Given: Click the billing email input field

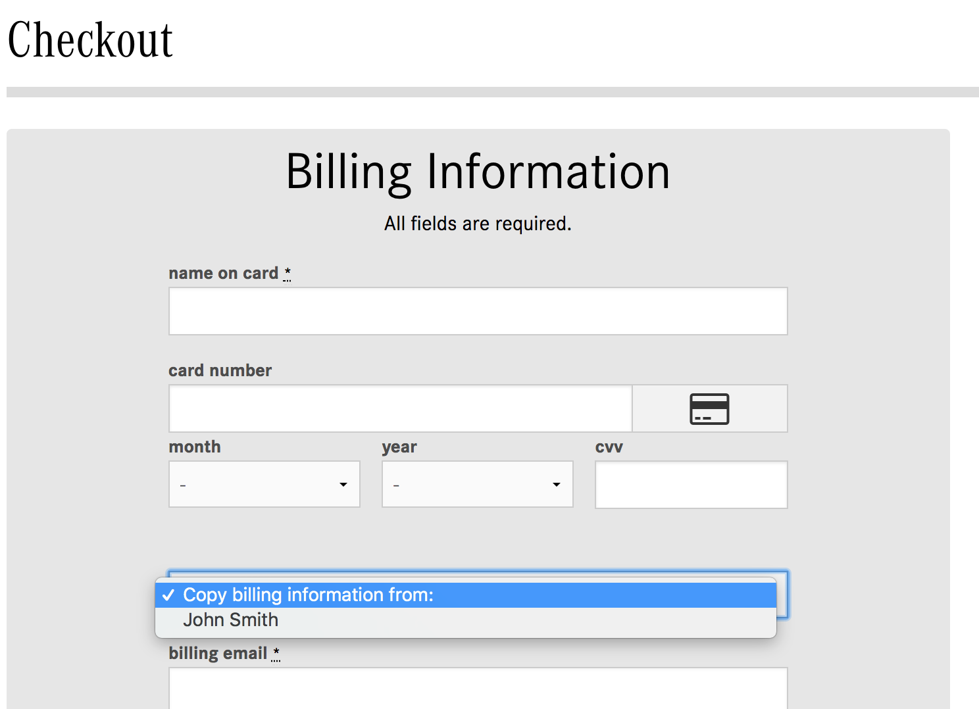Looking at the screenshot, I should tap(478, 689).
